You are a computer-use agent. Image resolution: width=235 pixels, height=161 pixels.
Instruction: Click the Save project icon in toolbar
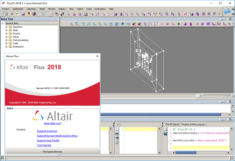23,14
